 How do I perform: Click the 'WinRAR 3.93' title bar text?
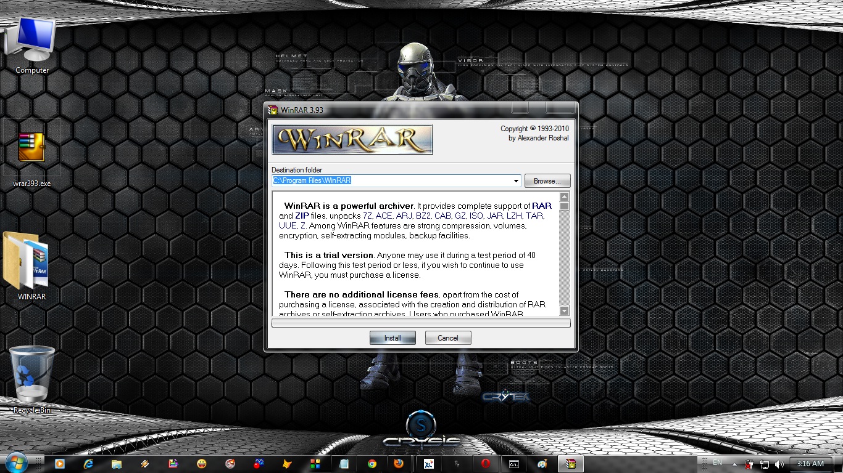point(302,111)
